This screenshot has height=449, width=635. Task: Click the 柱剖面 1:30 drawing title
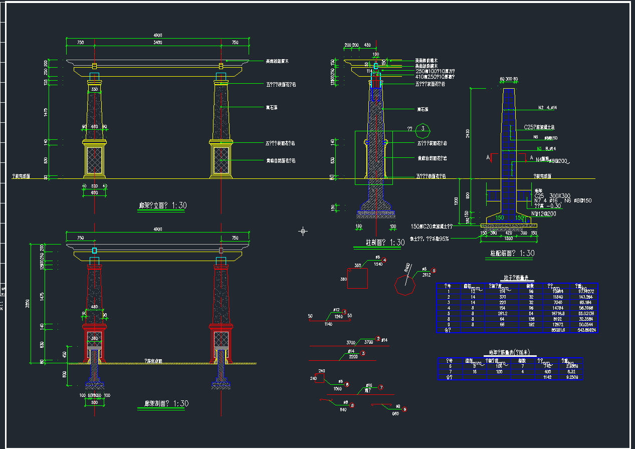(378, 243)
